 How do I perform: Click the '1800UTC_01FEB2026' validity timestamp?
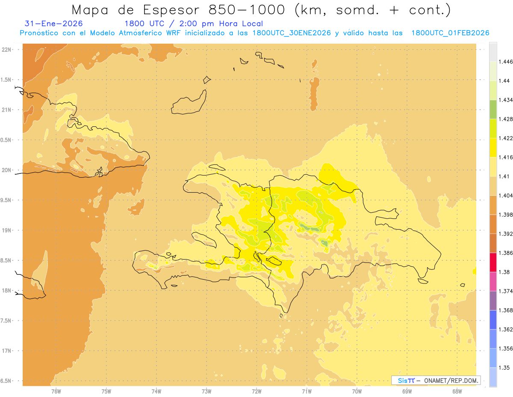click(x=450, y=33)
